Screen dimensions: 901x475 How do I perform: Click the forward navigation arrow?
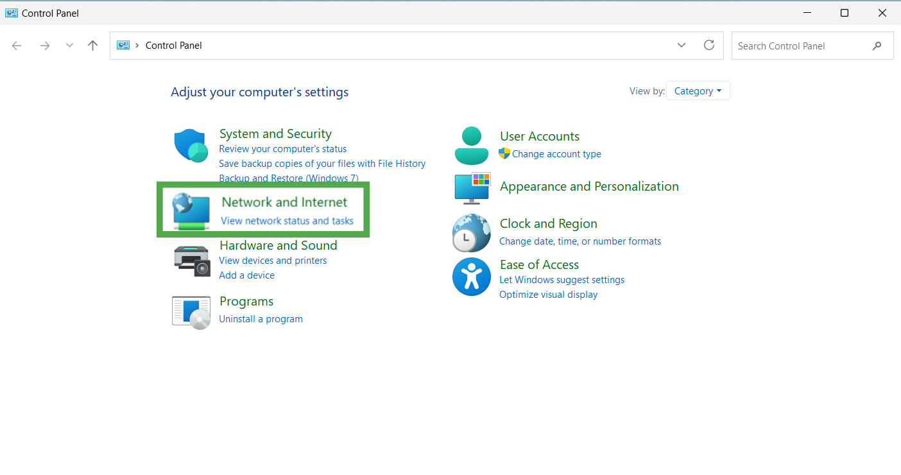[44, 46]
